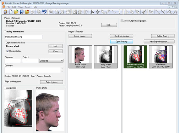Select the 'Profile photo 2001-12-28' thumbnail
The width and height of the screenshot is (179, 133).
click(80, 57)
